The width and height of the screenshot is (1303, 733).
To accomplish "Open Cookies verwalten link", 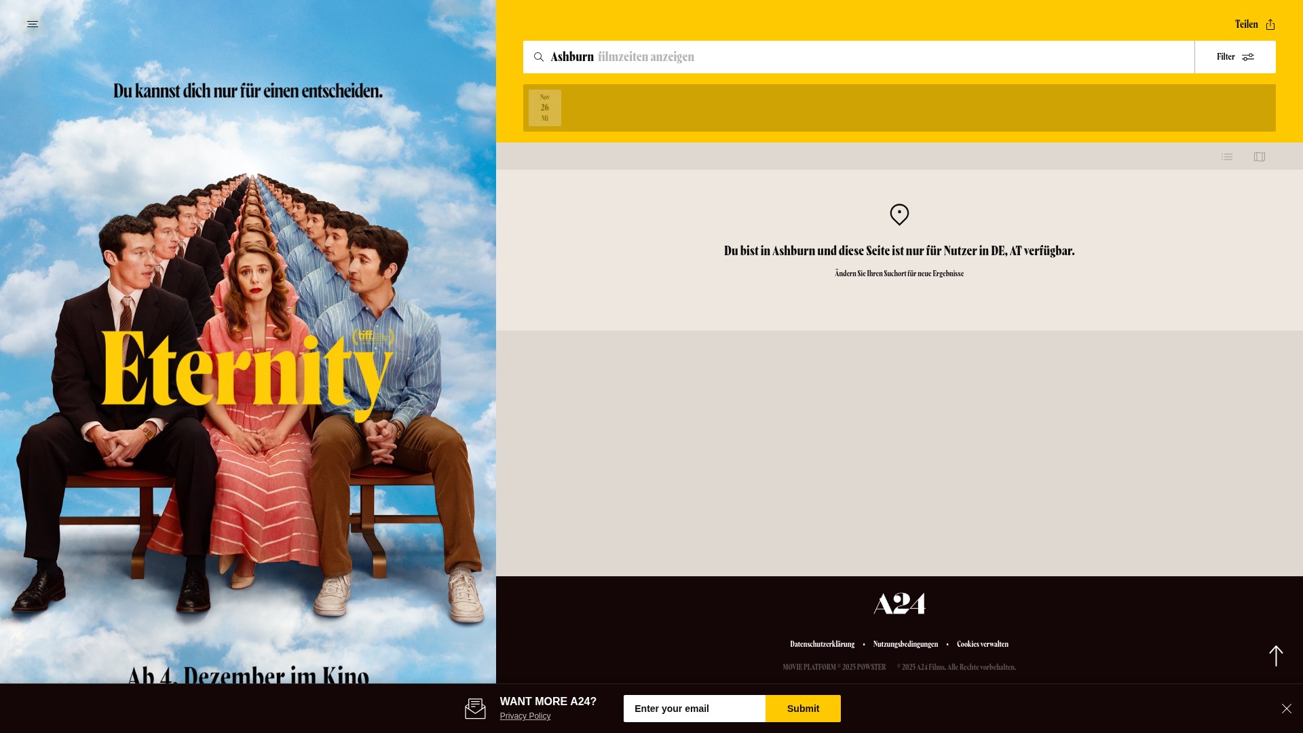I will pos(982,644).
